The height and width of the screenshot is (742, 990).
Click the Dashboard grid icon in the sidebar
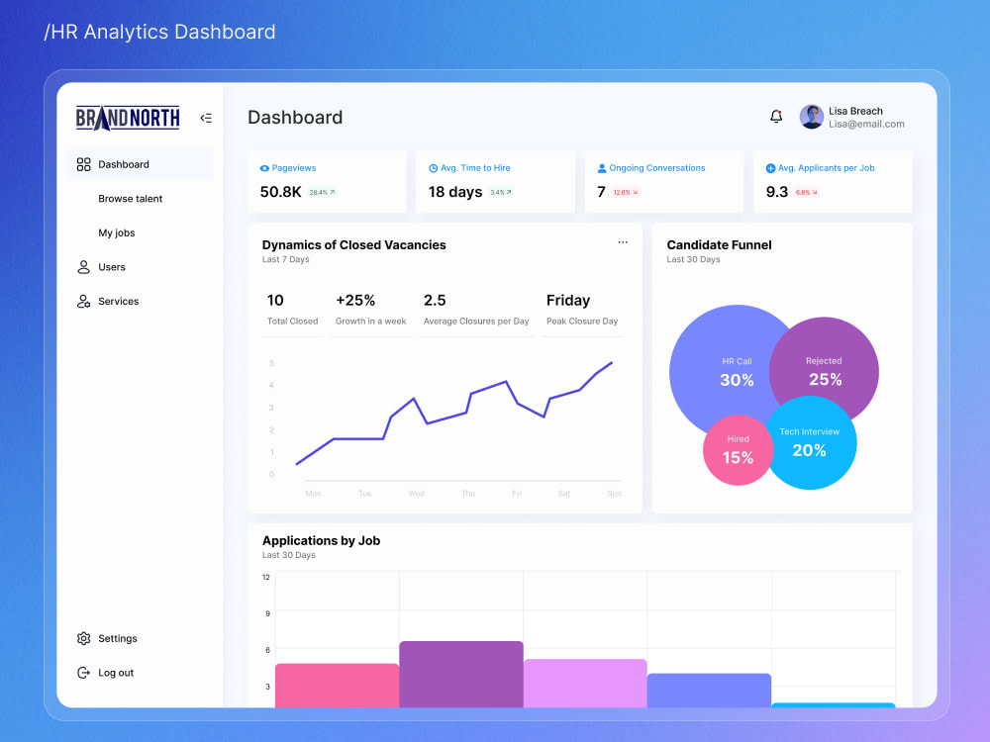[83, 164]
